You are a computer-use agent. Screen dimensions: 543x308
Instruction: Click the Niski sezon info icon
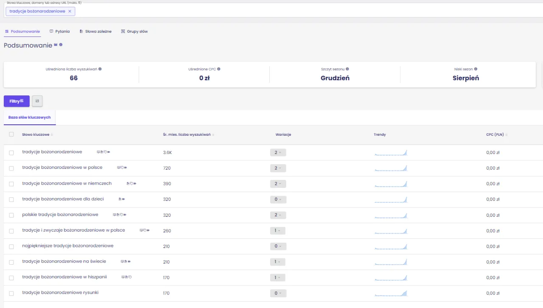[x=476, y=69]
